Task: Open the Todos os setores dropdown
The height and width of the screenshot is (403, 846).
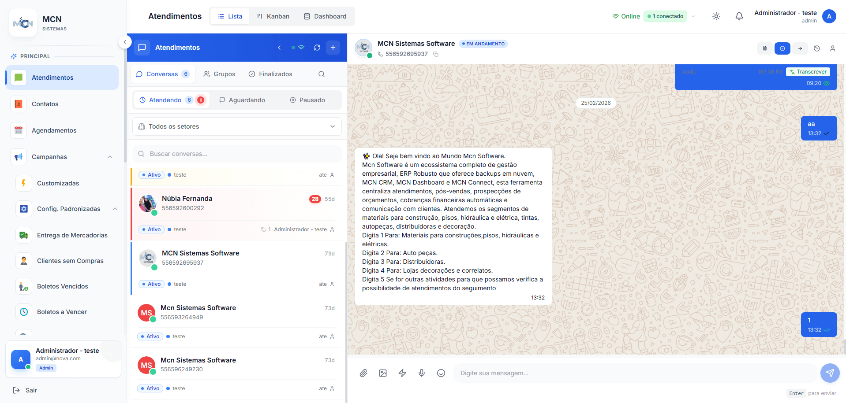Action: [x=237, y=126]
